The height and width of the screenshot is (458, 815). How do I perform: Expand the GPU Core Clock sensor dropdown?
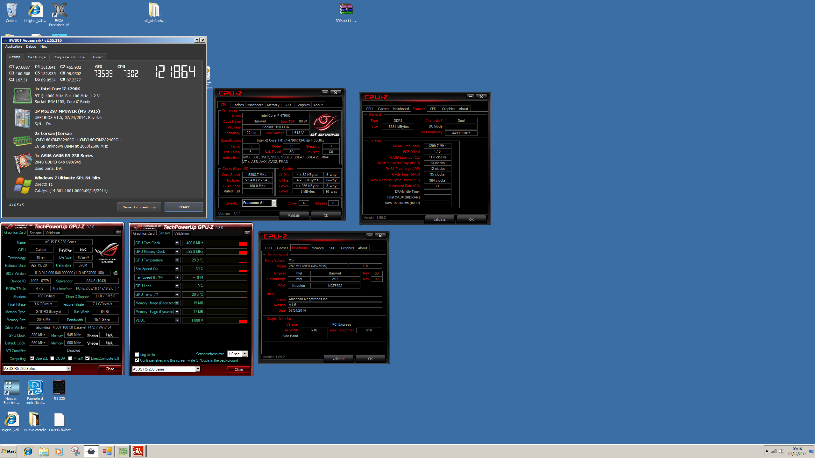177,243
